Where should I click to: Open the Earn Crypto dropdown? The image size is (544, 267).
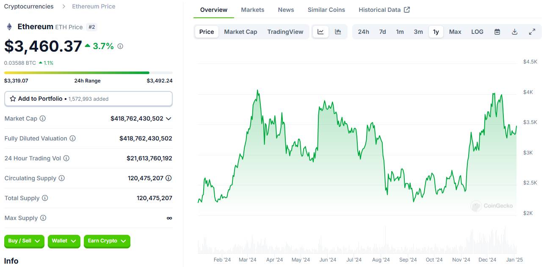[x=107, y=241]
